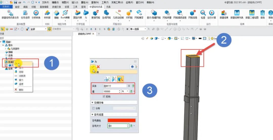Toggle the 反向 reverse checkbox
Screen dimensions: 273x140
coord(104,97)
